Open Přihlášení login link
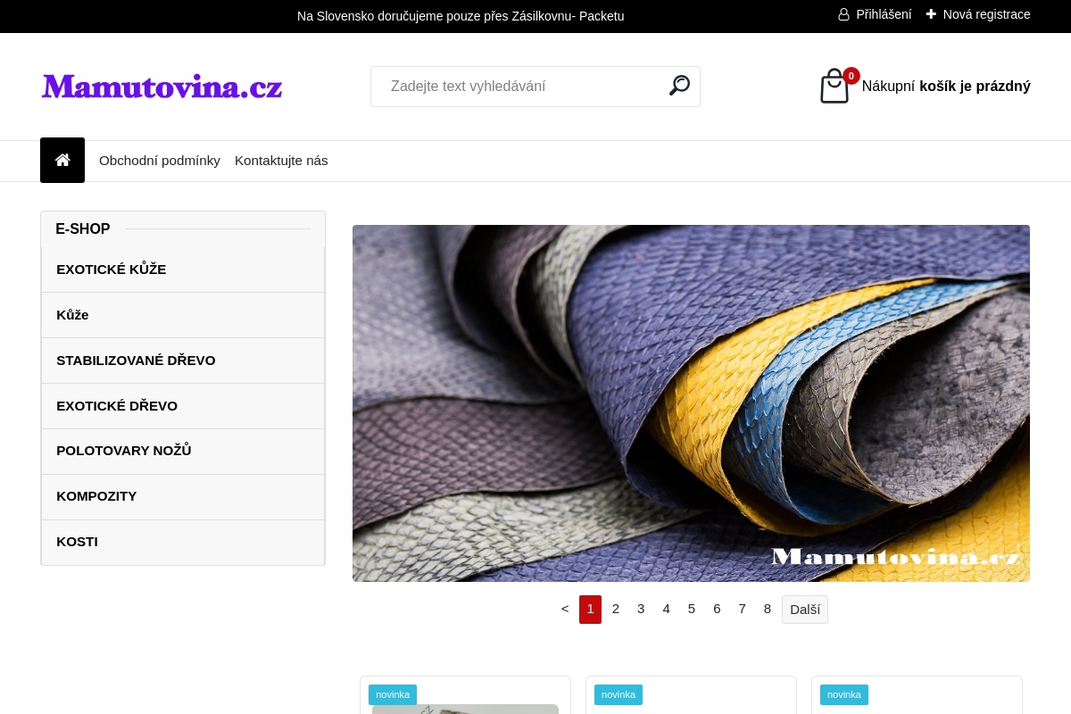 click(x=875, y=14)
